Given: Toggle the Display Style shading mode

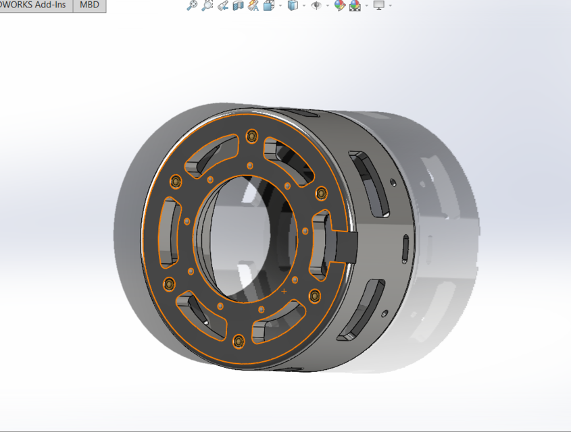Looking at the screenshot, I should [294, 5].
